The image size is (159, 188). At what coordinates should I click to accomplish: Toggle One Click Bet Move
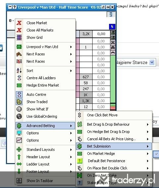(x=114, y=115)
